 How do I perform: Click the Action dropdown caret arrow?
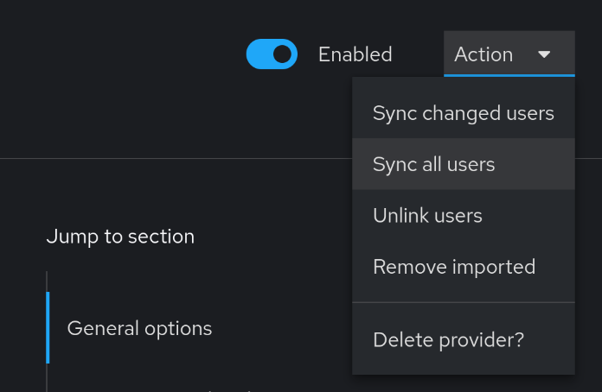(544, 54)
